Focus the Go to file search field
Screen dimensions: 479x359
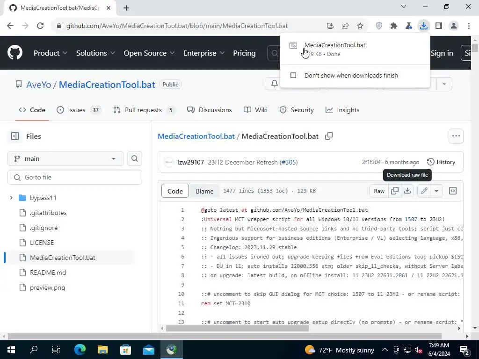75,177
